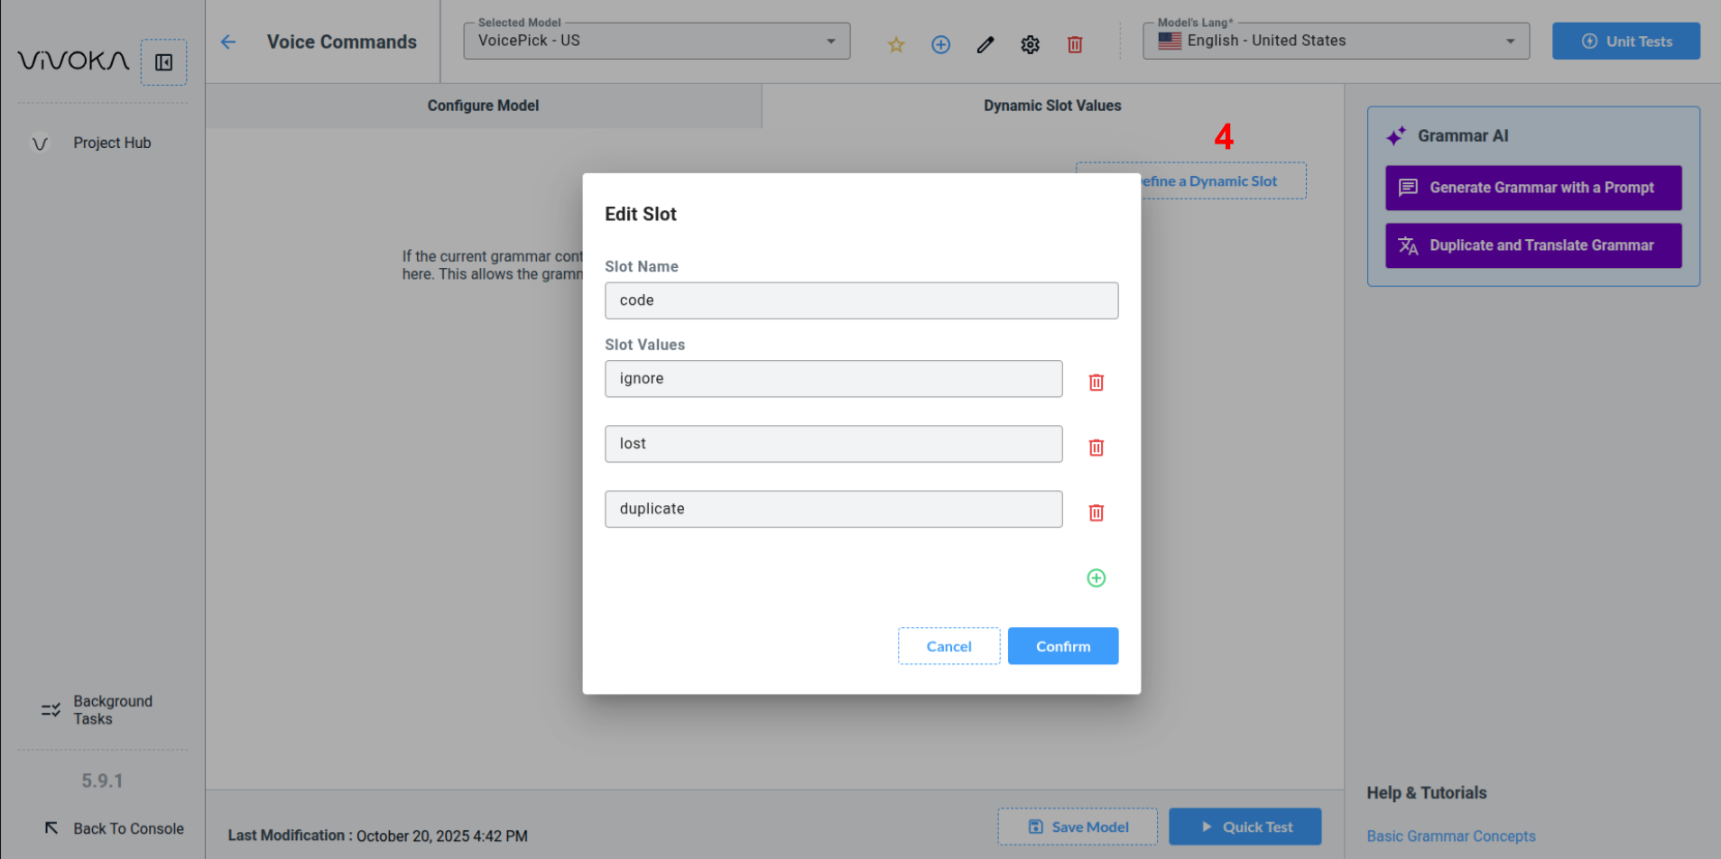The image size is (1721, 859).
Task: Remove the 'duplicate' slot value
Action: pos(1096,513)
